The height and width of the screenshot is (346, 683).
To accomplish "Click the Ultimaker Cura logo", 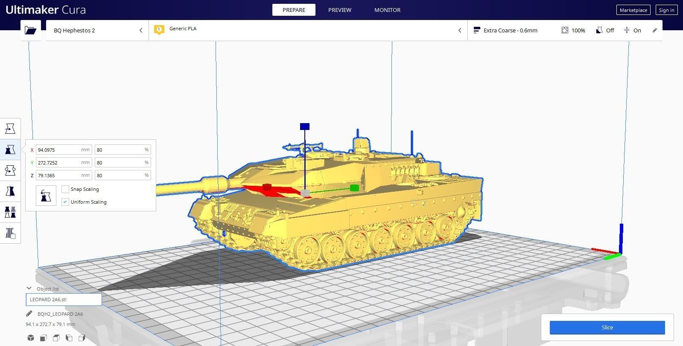I will coord(46,9).
